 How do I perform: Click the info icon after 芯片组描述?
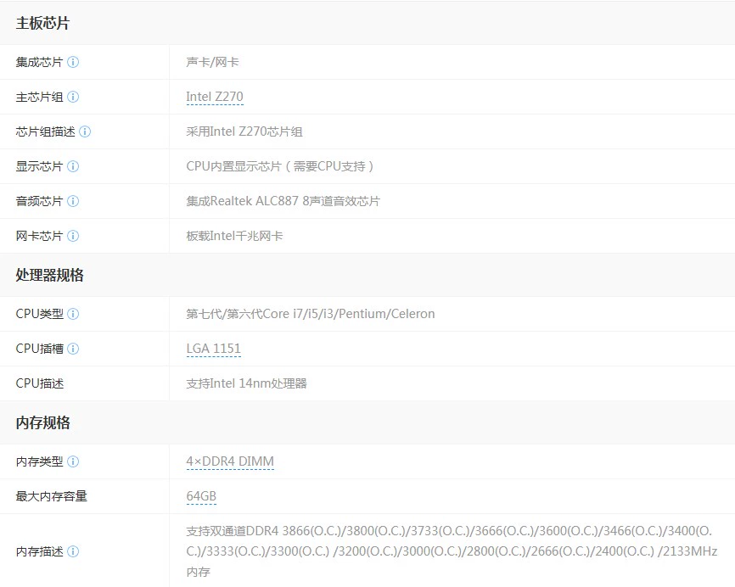(x=85, y=131)
